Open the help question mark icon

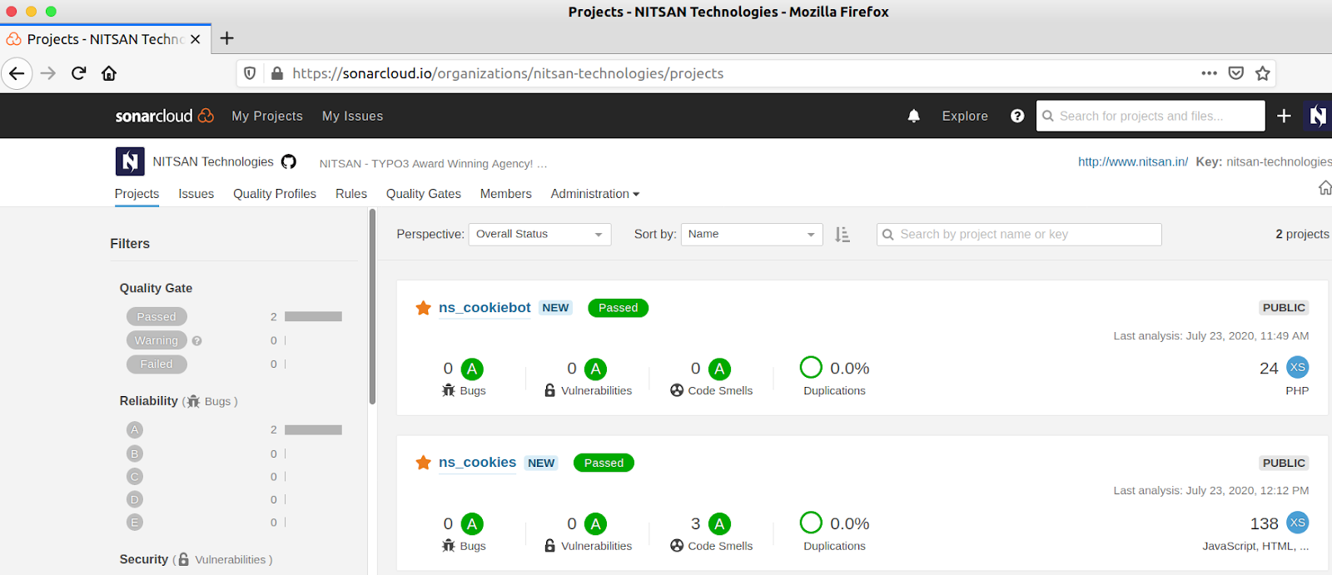click(1016, 116)
